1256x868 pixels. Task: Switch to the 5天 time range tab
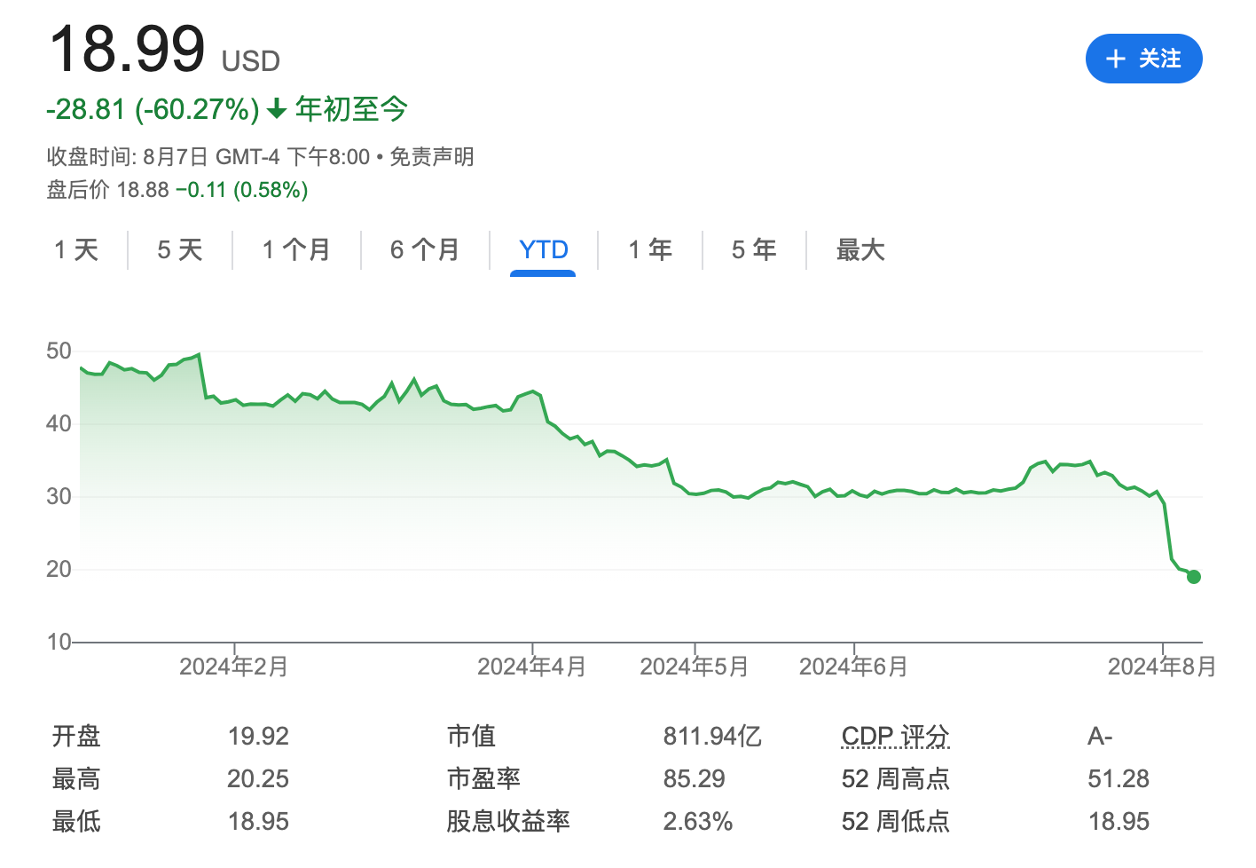tap(178, 250)
